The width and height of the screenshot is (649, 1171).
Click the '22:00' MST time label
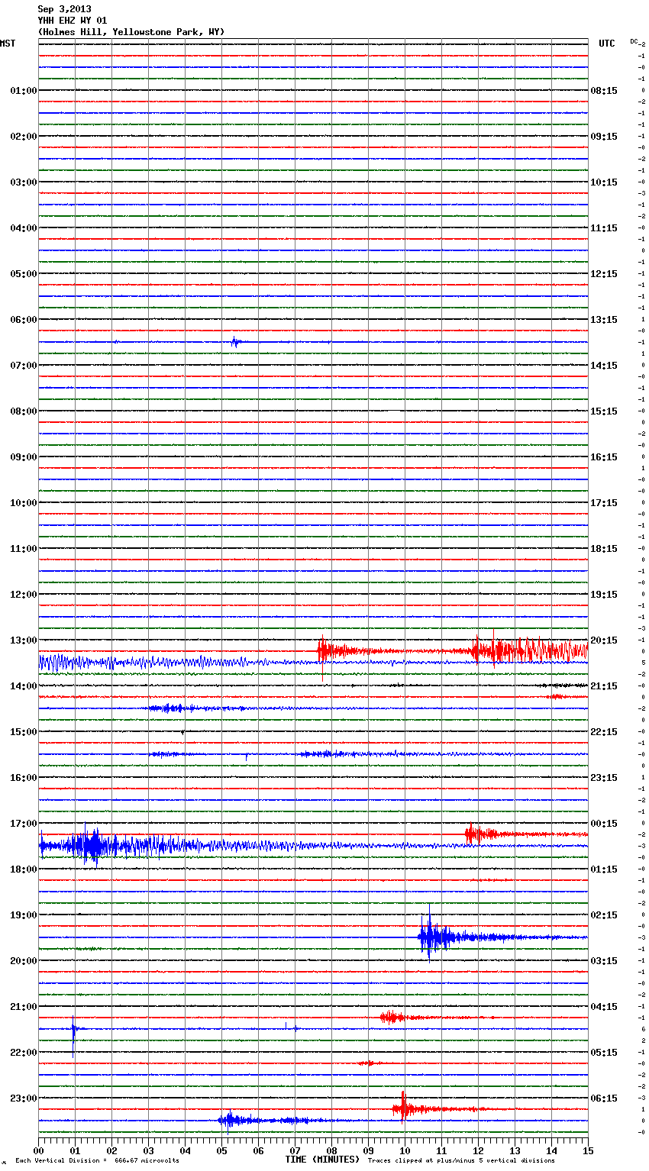coord(24,1053)
